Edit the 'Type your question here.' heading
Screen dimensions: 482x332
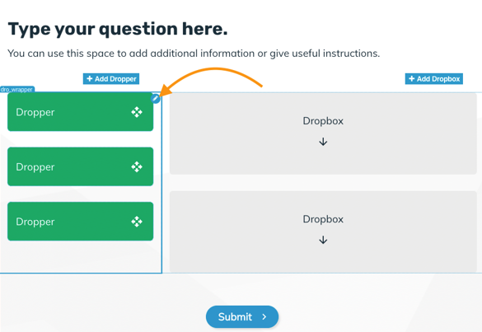pyautogui.click(x=118, y=29)
